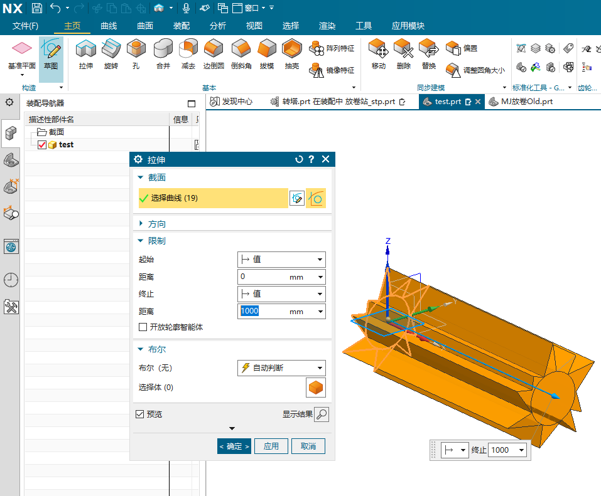The image size is (601, 496).
Task: Open the End (终止) value dropdown
Action: pos(282,294)
